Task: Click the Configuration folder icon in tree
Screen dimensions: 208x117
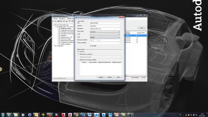Action: 56,46
